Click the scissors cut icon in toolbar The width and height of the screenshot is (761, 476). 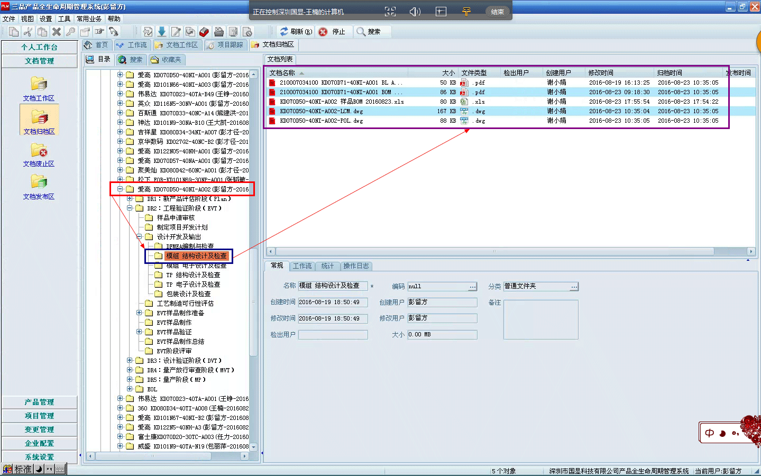[28, 32]
